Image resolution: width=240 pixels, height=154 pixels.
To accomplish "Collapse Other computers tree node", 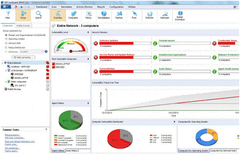I will pyautogui.click(x=6, y=82).
